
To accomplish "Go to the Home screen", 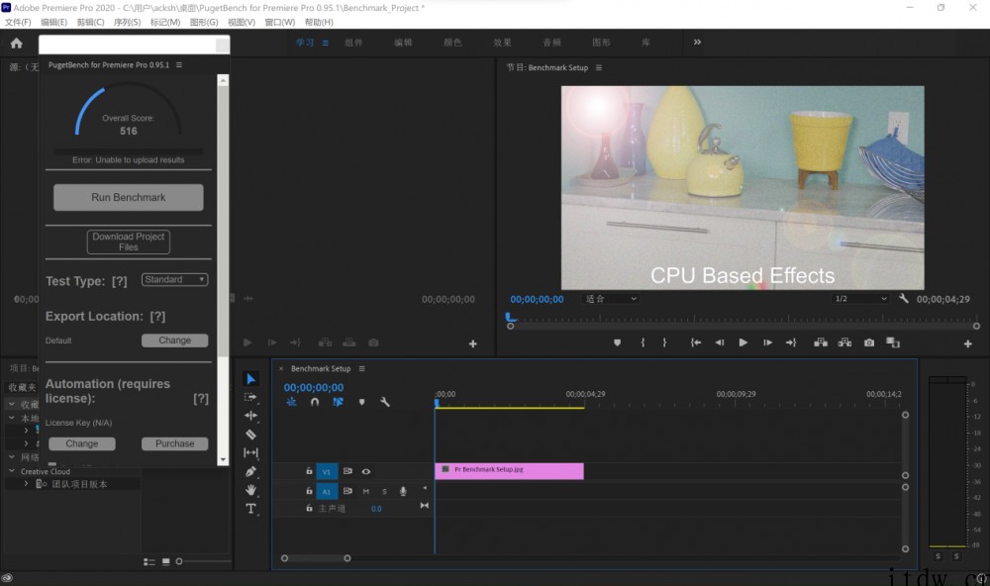I will (17, 43).
